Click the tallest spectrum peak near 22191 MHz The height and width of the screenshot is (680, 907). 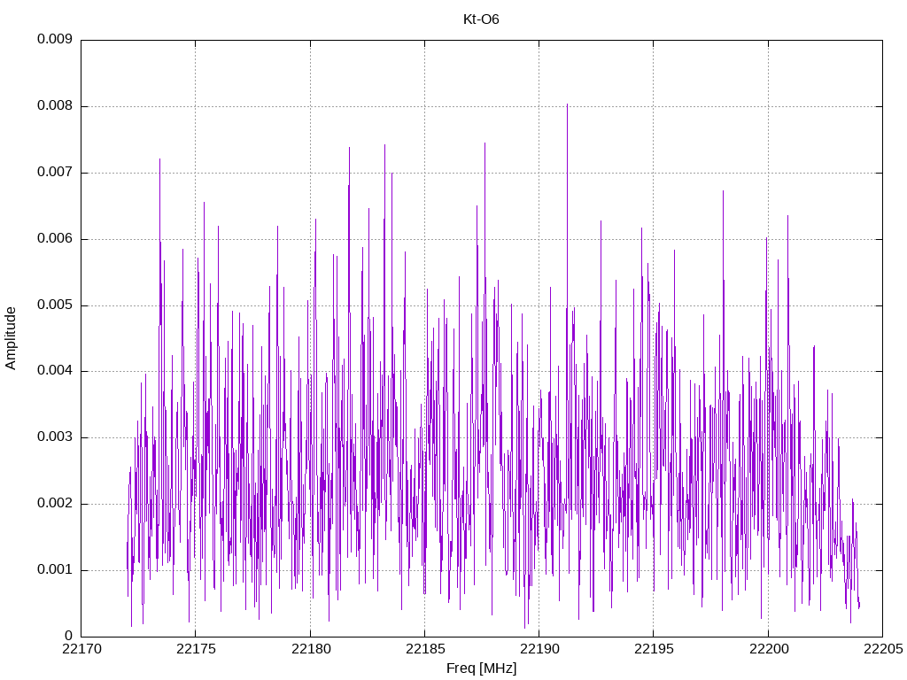coord(567,104)
